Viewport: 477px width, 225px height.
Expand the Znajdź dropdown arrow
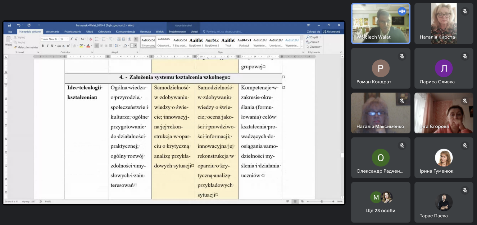click(320, 37)
